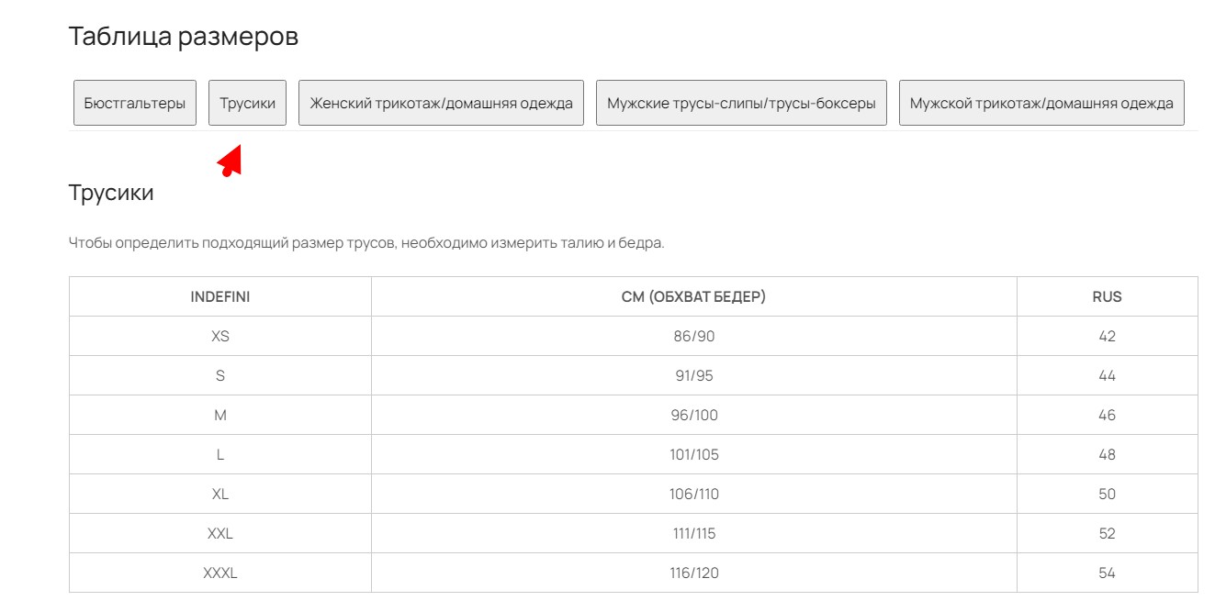Switch to Женский трикотаж/домашняя одежда tab
This screenshot has width=1215, height=612.
(441, 103)
